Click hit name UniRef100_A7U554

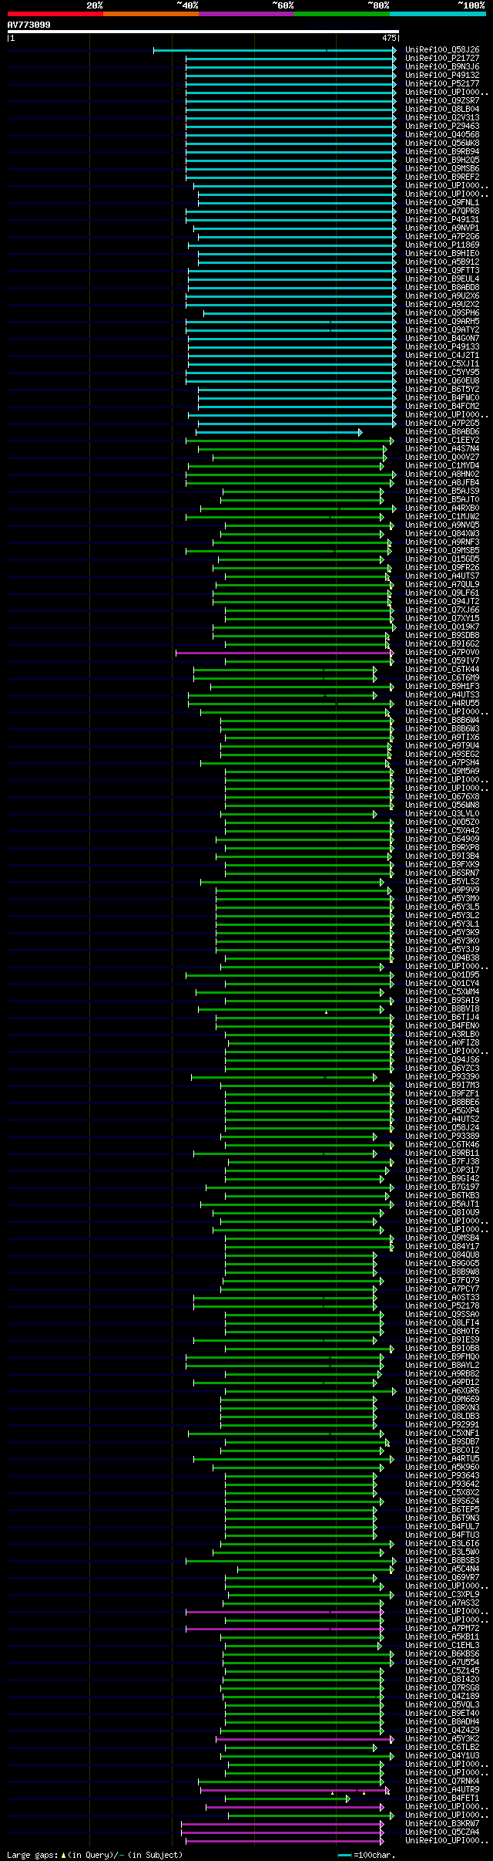pos(442,1663)
